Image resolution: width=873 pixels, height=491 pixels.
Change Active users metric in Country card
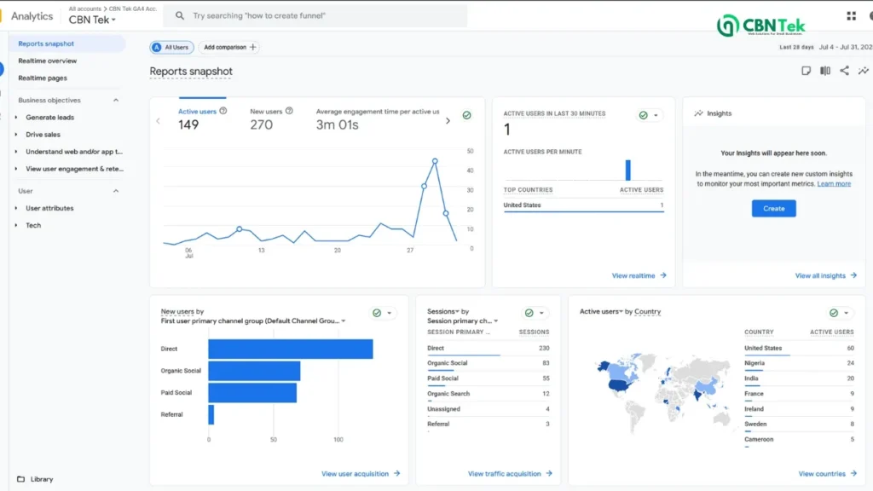[x=601, y=311]
